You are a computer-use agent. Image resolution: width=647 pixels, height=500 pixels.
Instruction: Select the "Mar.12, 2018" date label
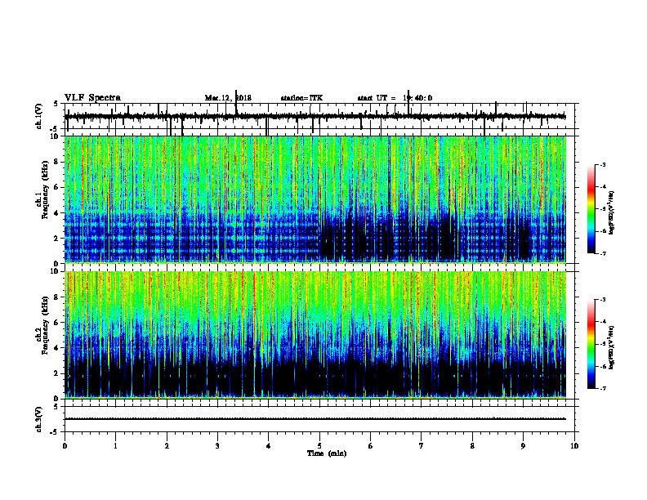point(228,98)
